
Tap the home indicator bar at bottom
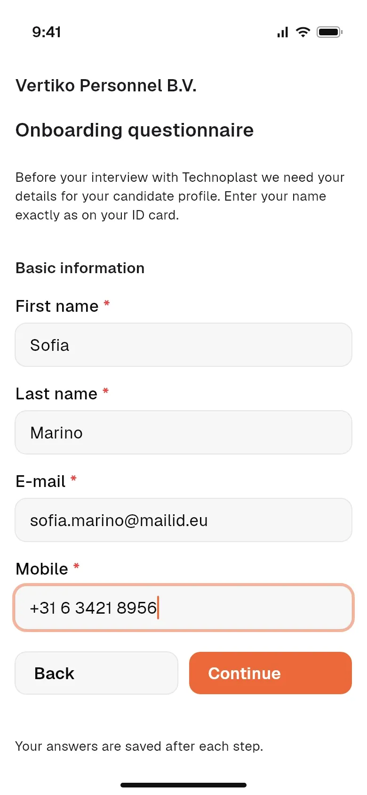coord(183,785)
